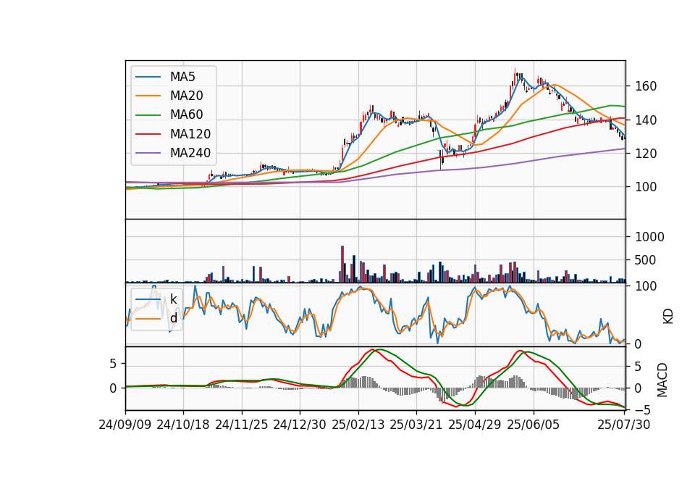This screenshot has height=500, width=695.
Task: Click the 25/07/30 date axis label
Action: [x=624, y=425]
